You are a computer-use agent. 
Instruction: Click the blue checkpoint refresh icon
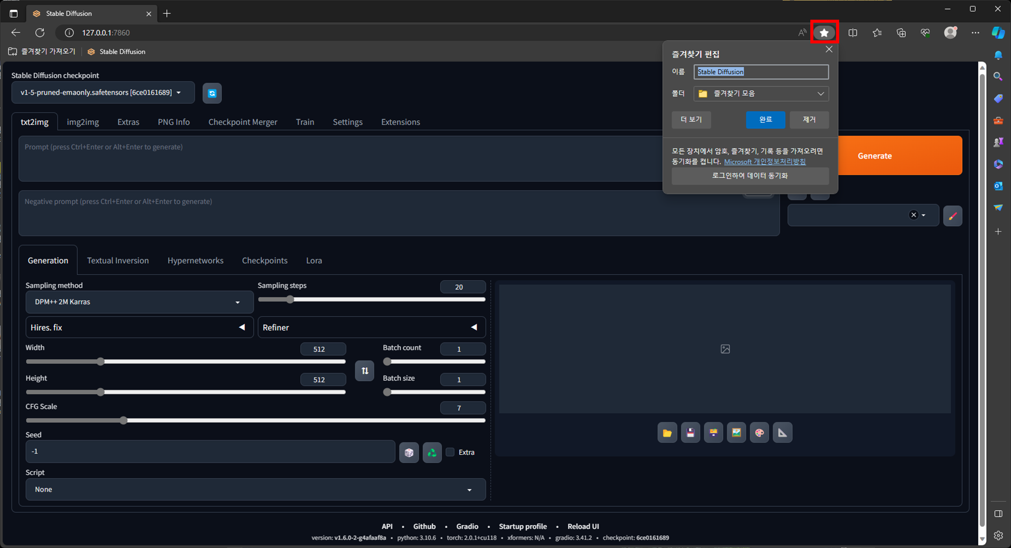[212, 93]
